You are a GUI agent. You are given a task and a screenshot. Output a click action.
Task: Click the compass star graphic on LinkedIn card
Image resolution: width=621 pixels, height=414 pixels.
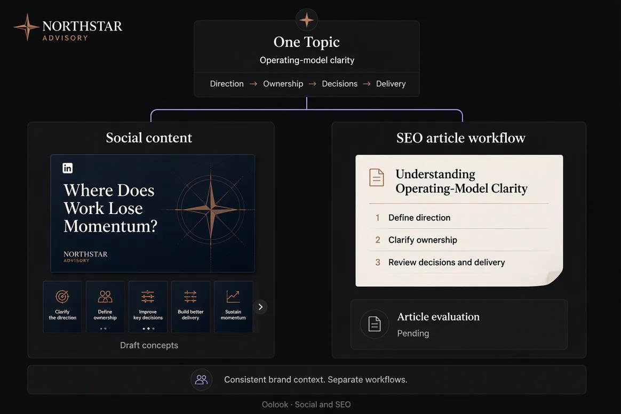tap(210, 209)
